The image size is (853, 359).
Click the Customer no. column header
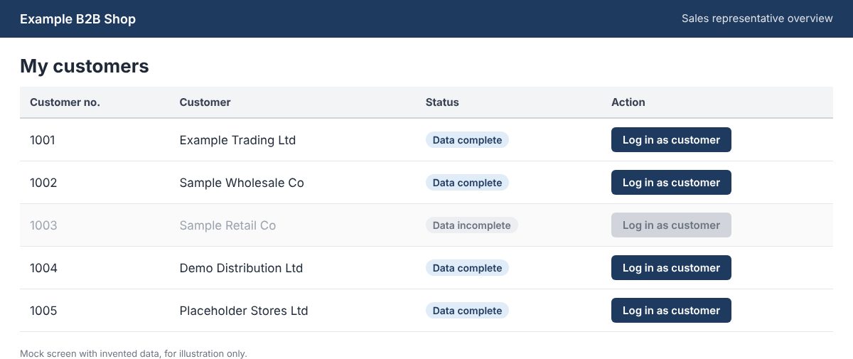pyautogui.click(x=65, y=102)
